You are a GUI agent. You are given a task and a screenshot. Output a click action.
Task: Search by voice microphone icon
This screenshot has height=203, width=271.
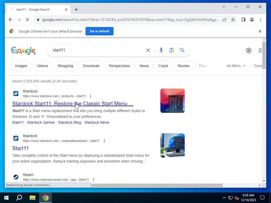(161, 50)
